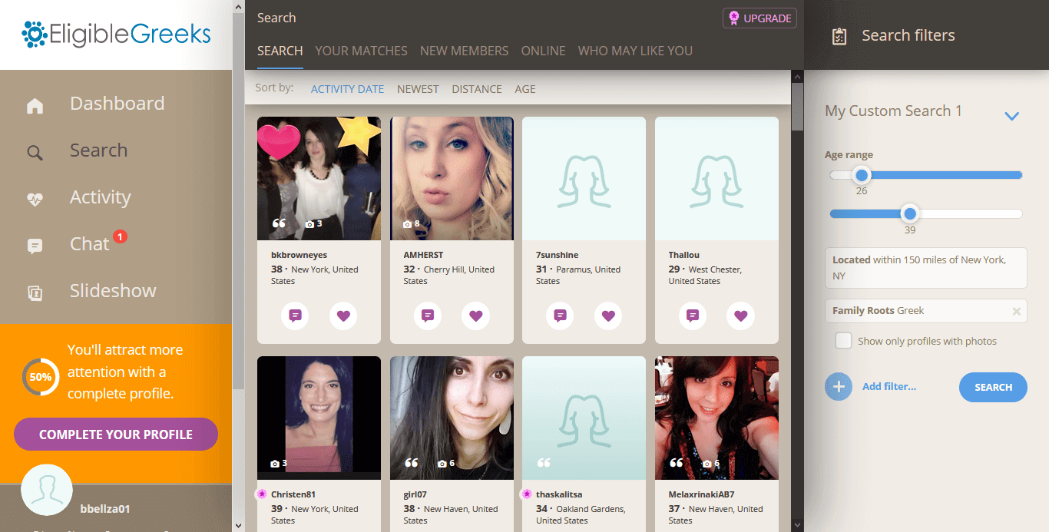Image resolution: width=1049 pixels, height=532 pixels.
Task: Open the WHO MAY LIKE YOU tab
Action: point(635,51)
